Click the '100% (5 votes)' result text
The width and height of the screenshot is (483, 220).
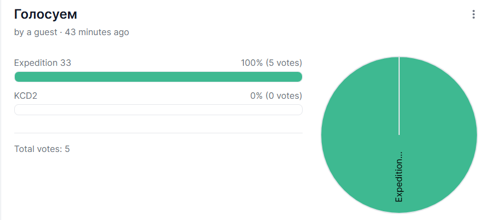pyautogui.click(x=271, y=63)
